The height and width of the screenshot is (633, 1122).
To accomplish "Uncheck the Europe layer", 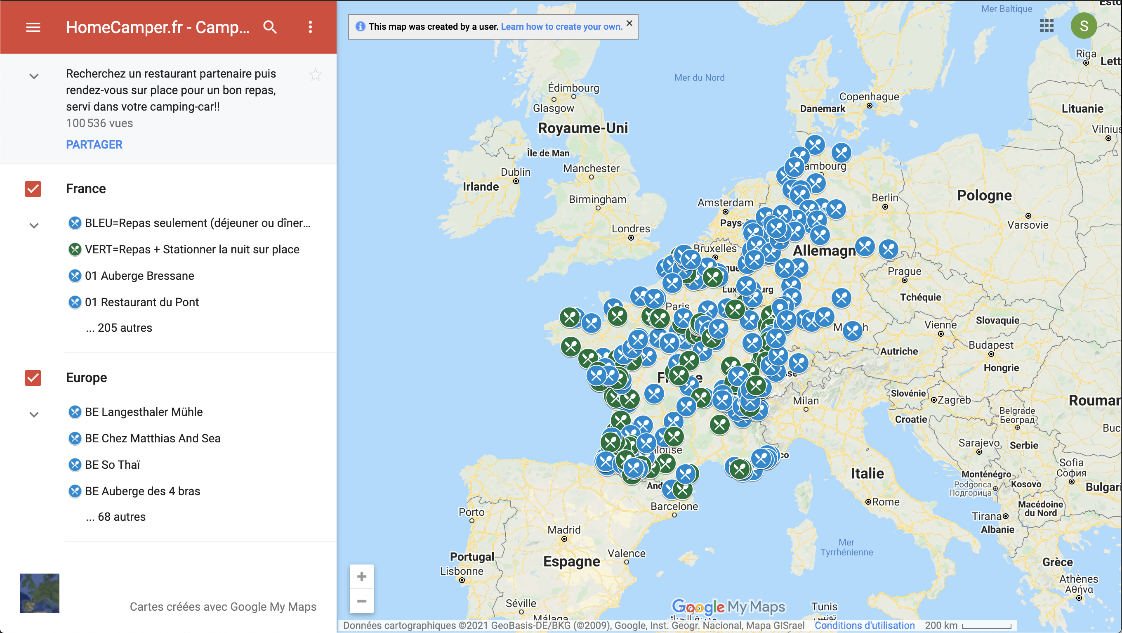I will pyautogui.click(x=33, y=378).
